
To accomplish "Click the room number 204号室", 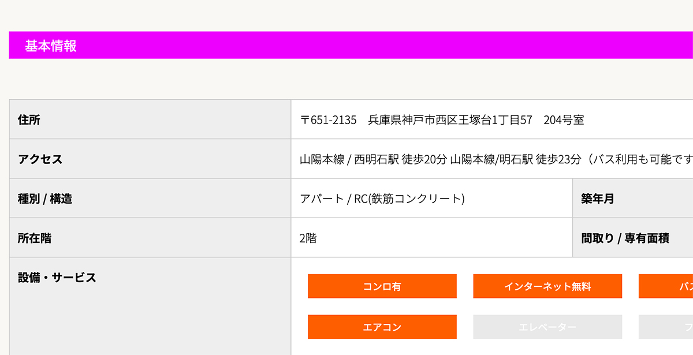I will [564, 120].
